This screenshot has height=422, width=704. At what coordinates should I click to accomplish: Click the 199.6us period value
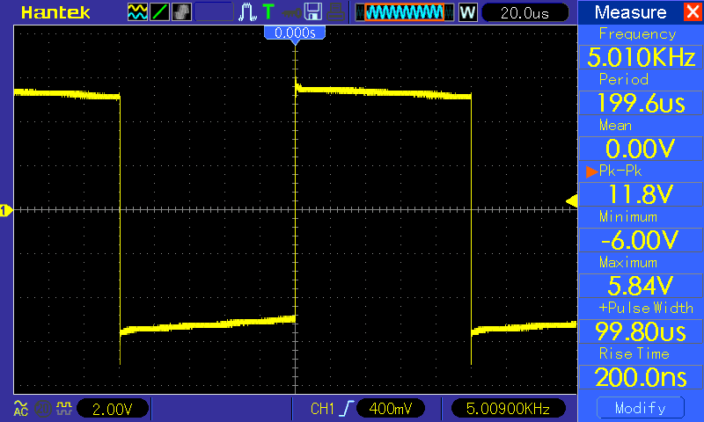(x=641, y=103)
